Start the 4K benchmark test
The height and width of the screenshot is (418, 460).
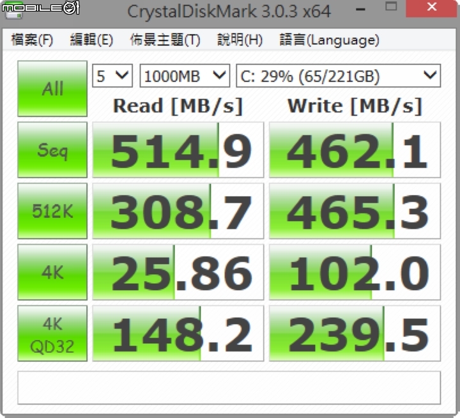pyautogui.click(x=52, y=272)
